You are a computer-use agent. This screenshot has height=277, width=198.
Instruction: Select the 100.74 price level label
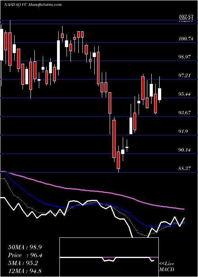[186, 39]
